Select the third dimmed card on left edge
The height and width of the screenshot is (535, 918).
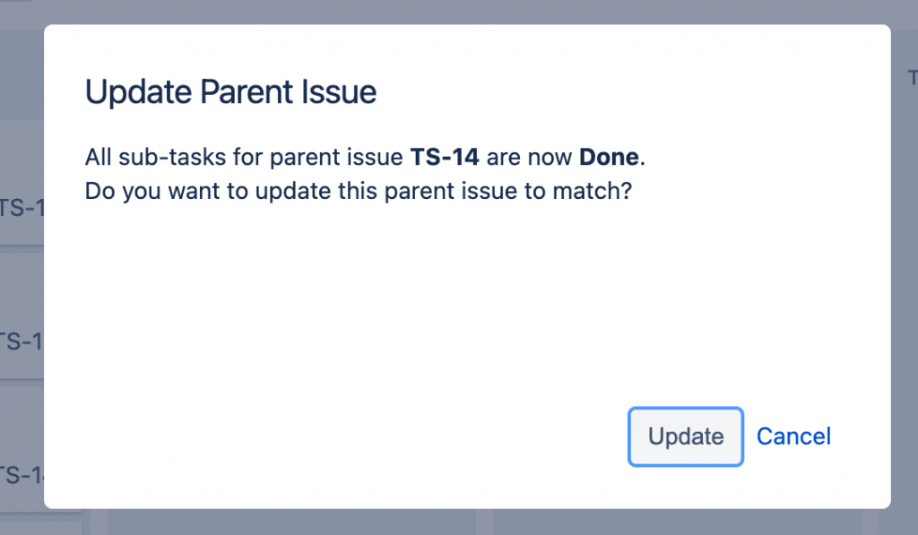coord(22,474)
